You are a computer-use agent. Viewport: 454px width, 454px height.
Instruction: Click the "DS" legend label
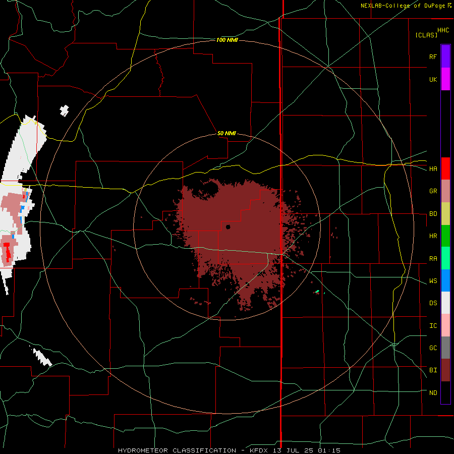pyautogui.click(x=433, y=303)
